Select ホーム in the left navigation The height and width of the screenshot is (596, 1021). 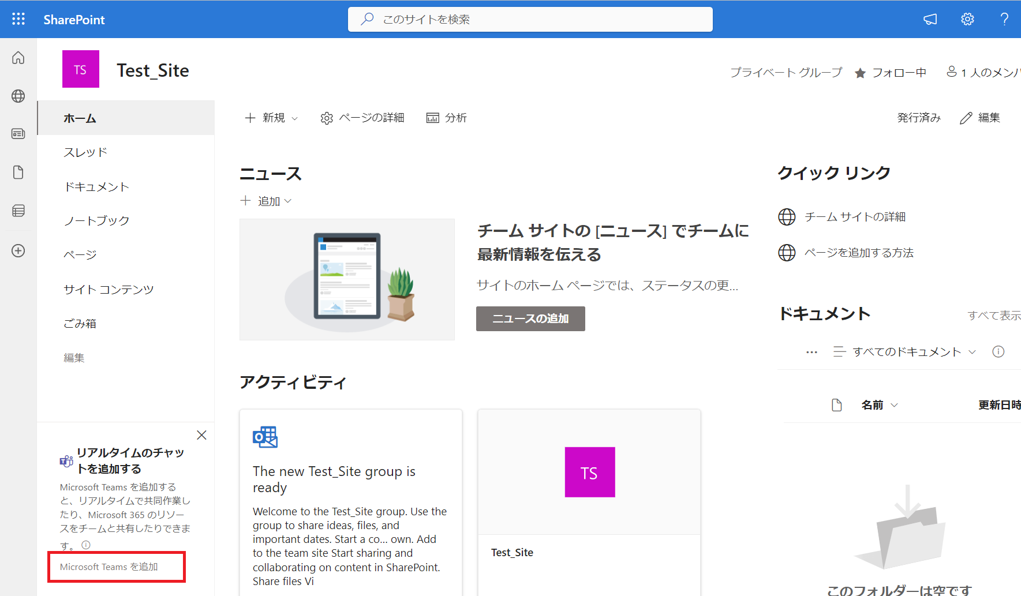point(126,118)
